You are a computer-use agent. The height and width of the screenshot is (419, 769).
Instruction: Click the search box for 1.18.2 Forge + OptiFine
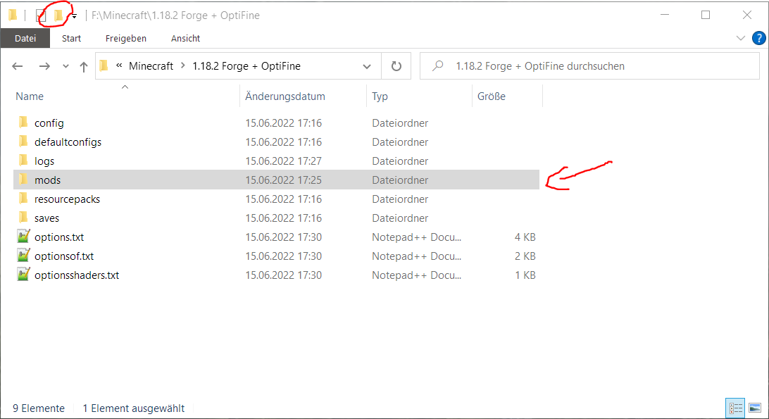pos(589,66)
